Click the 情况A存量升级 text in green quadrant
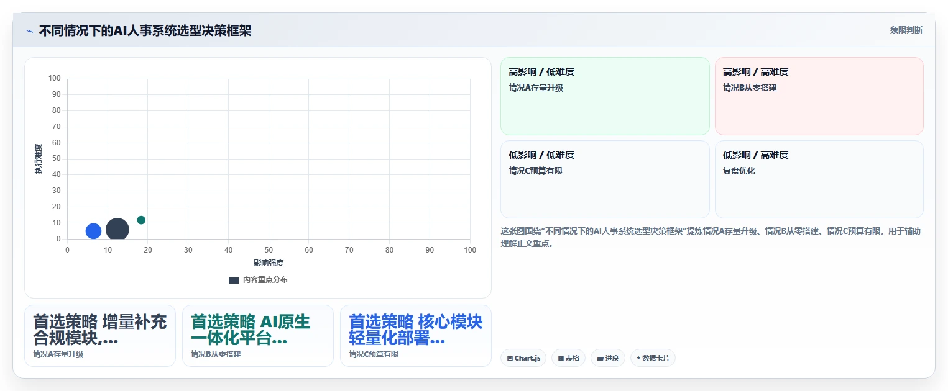The image size is (948, 391). (x=536, y=88)
